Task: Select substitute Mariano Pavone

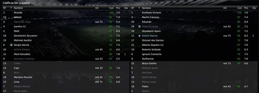Action: coord(66,77)
